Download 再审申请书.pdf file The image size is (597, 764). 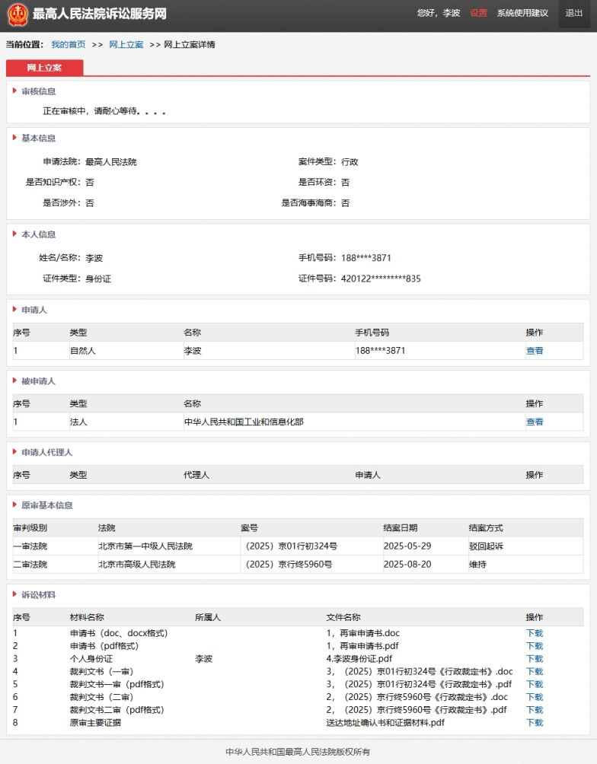pyautogui.click(x=535, y=646)
